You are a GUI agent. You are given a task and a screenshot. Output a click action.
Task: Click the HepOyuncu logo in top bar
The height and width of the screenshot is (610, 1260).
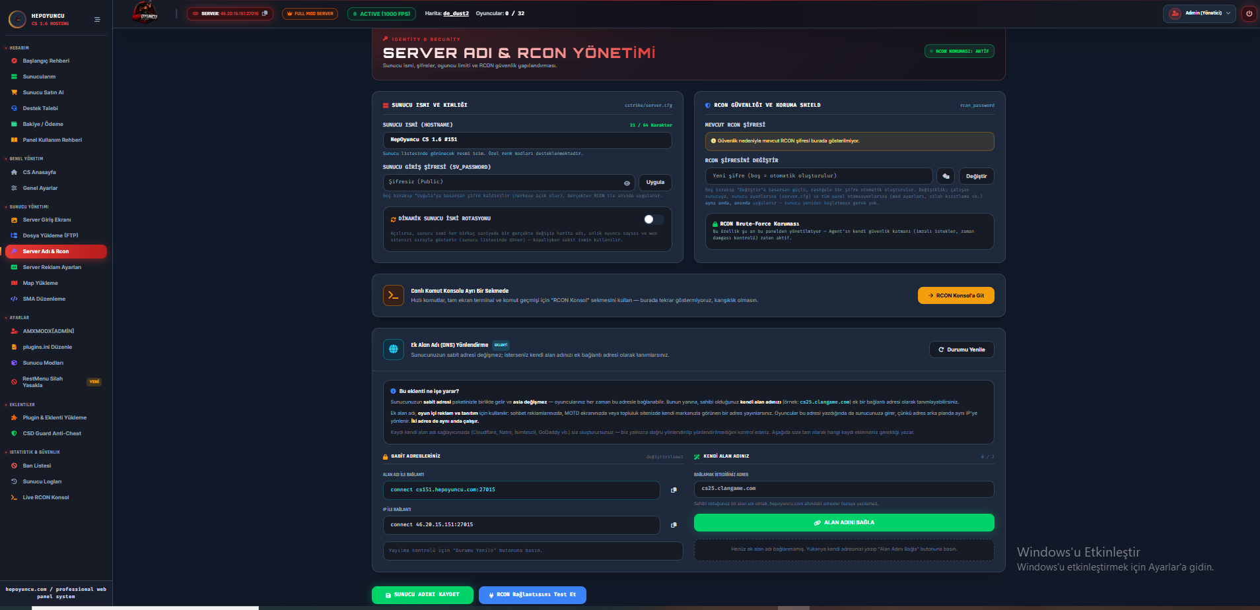[x=145, y=13]
